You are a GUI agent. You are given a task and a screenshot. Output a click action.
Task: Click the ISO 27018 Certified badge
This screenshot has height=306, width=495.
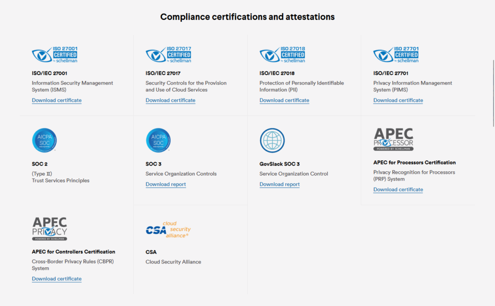tap(282, 55)
